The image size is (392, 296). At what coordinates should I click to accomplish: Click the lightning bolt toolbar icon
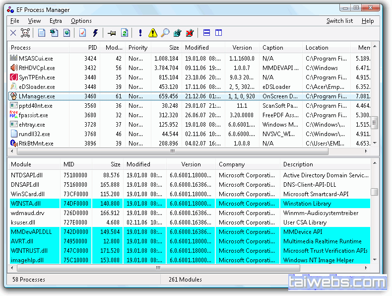[95, 33]
